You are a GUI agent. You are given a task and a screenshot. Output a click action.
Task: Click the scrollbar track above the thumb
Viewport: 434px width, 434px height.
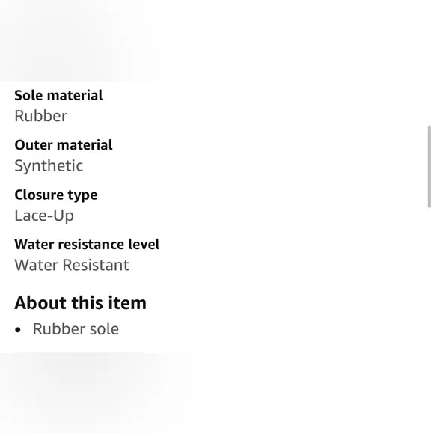430,104
